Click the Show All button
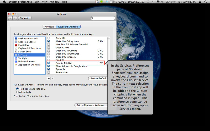 tap(25, 18)
